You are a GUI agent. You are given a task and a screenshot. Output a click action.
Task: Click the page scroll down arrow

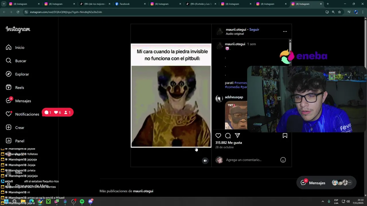[365, 195]
